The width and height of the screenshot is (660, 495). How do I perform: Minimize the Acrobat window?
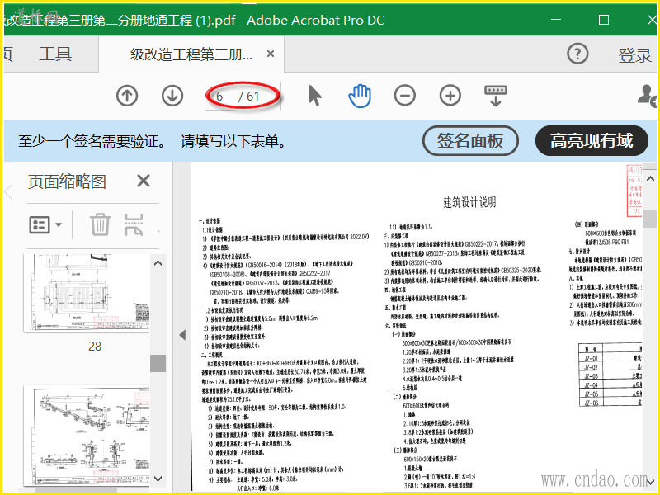[556, 20]
